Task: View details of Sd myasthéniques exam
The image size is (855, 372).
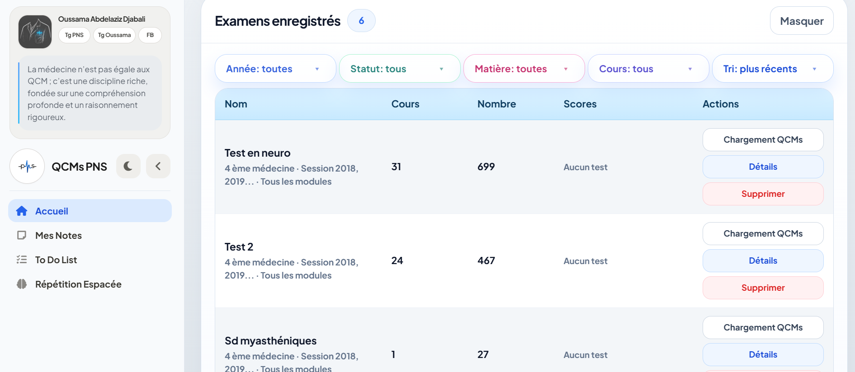Action: pos(763,354)
